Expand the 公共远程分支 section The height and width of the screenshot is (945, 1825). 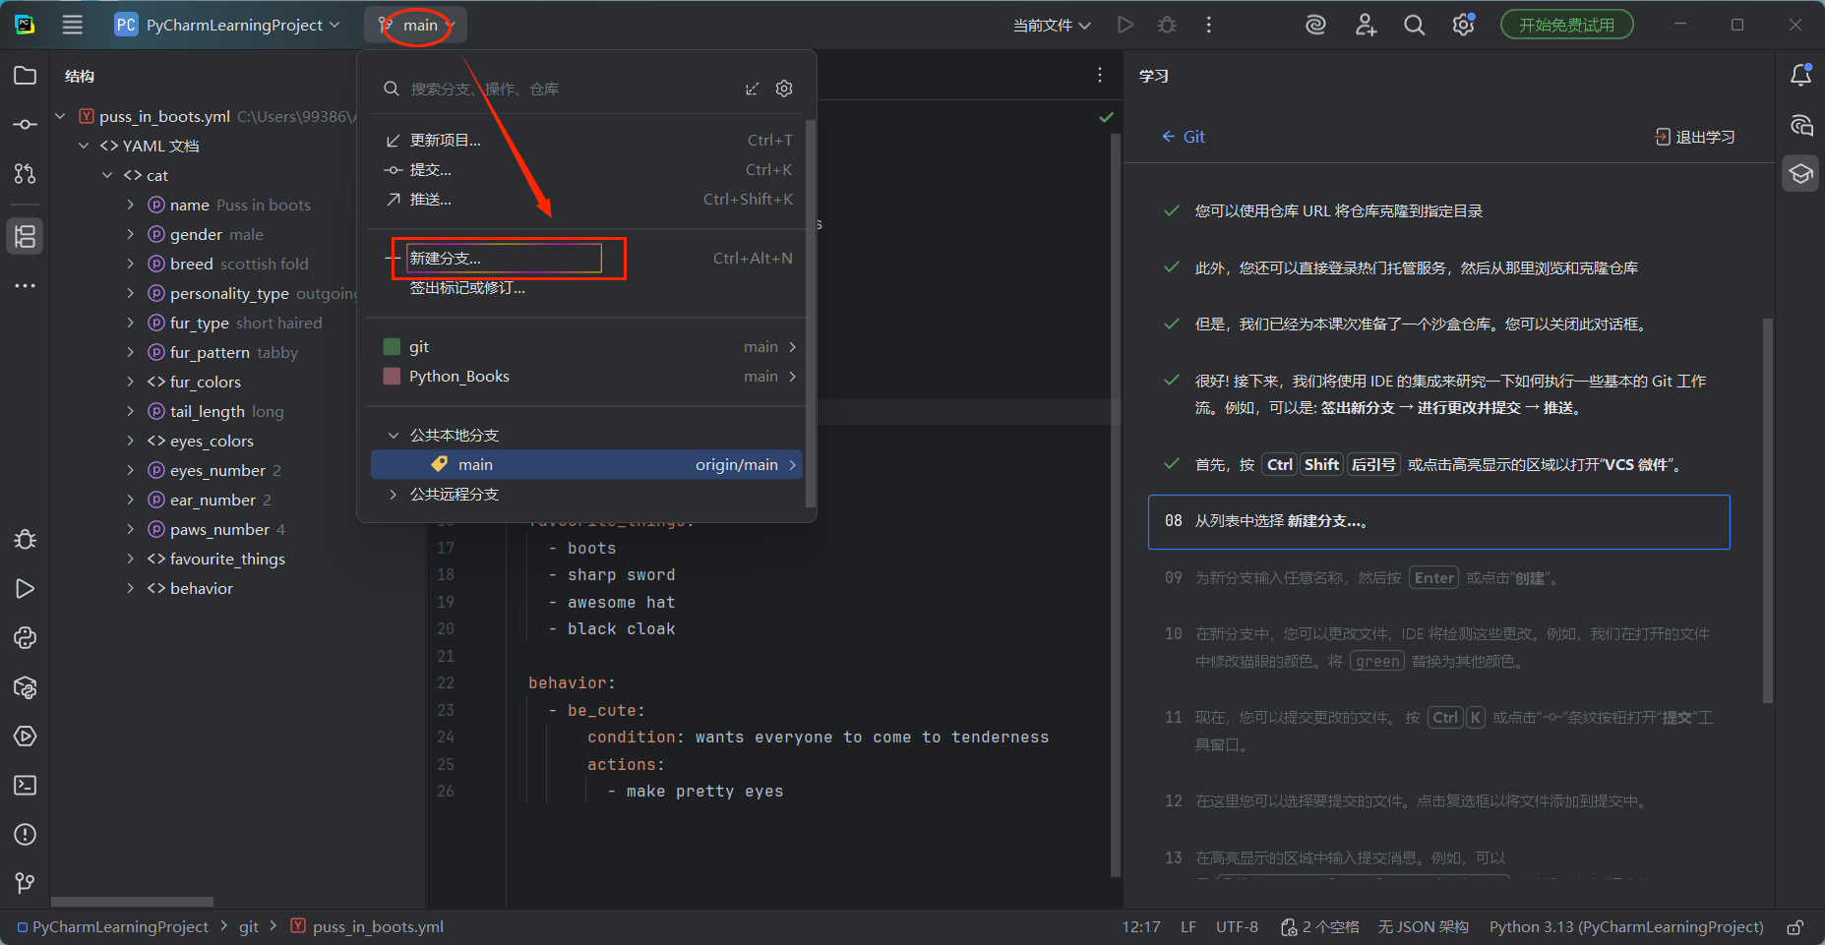point(393,495)
